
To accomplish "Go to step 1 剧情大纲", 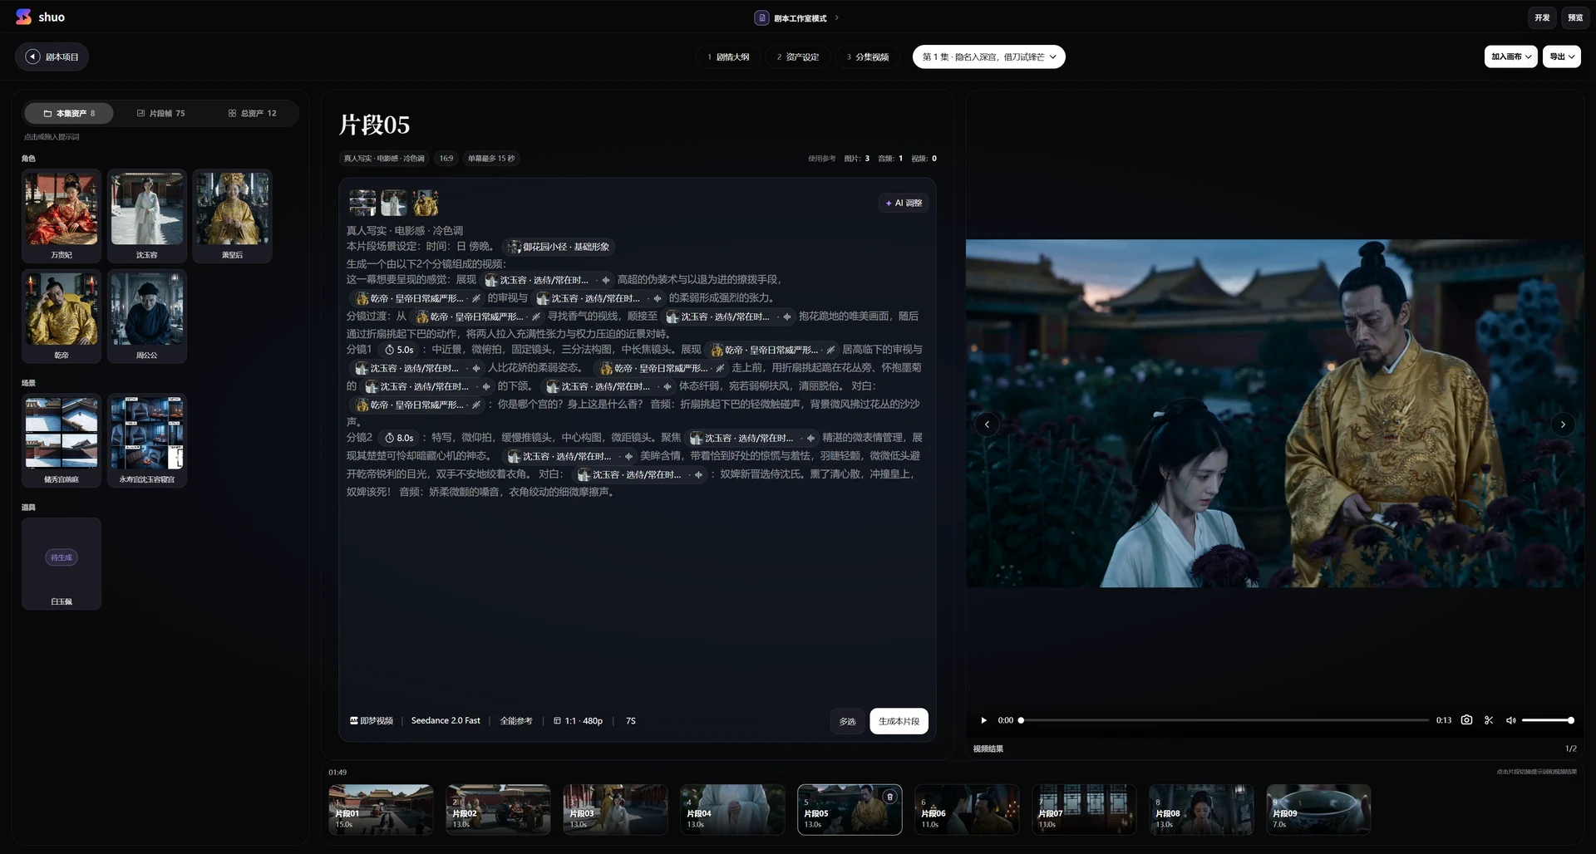I will click(728, 56).
